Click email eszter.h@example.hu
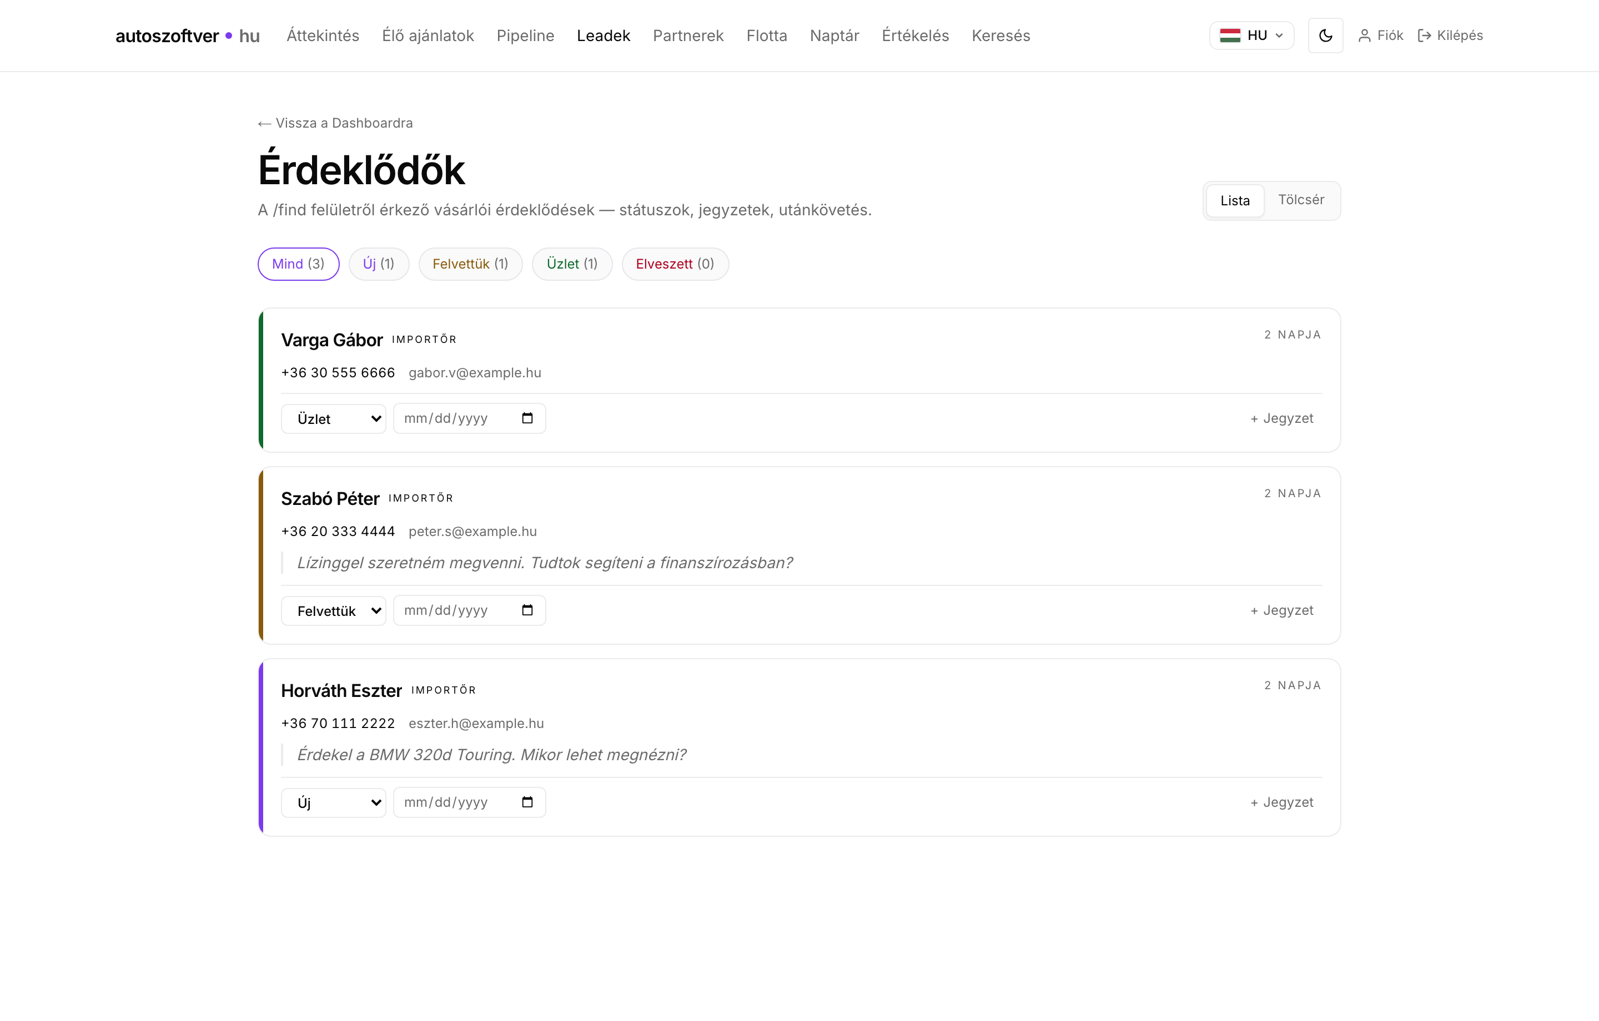Viewport: 1599px width, 1021px height. [x=476, y=723]
